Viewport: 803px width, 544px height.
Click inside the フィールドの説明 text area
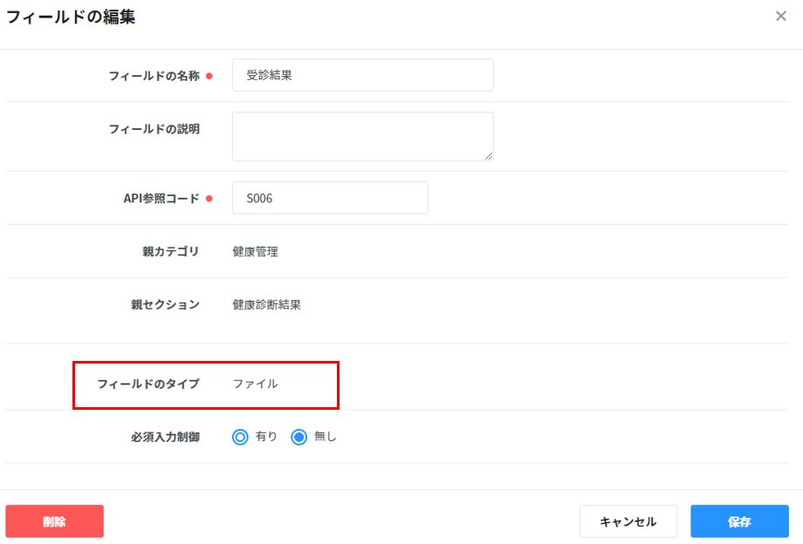pyautogui.click(x=362, y=136)
